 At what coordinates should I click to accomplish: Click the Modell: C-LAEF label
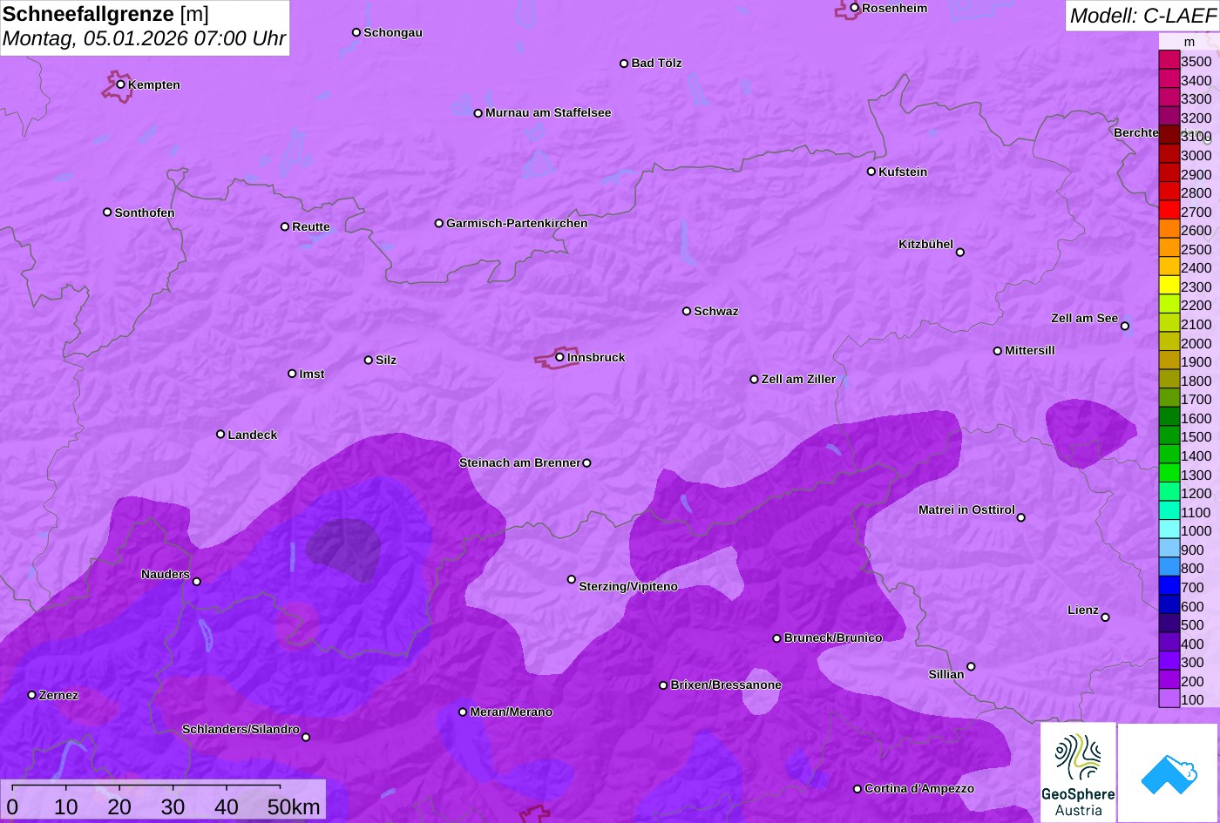(1142, 16)
